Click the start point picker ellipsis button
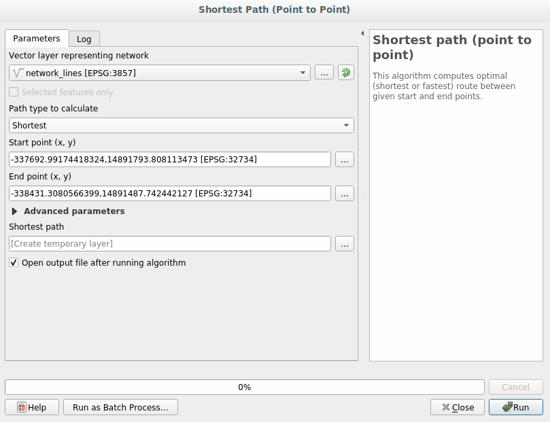Screen dimensions: 550x422 [345, 160]
